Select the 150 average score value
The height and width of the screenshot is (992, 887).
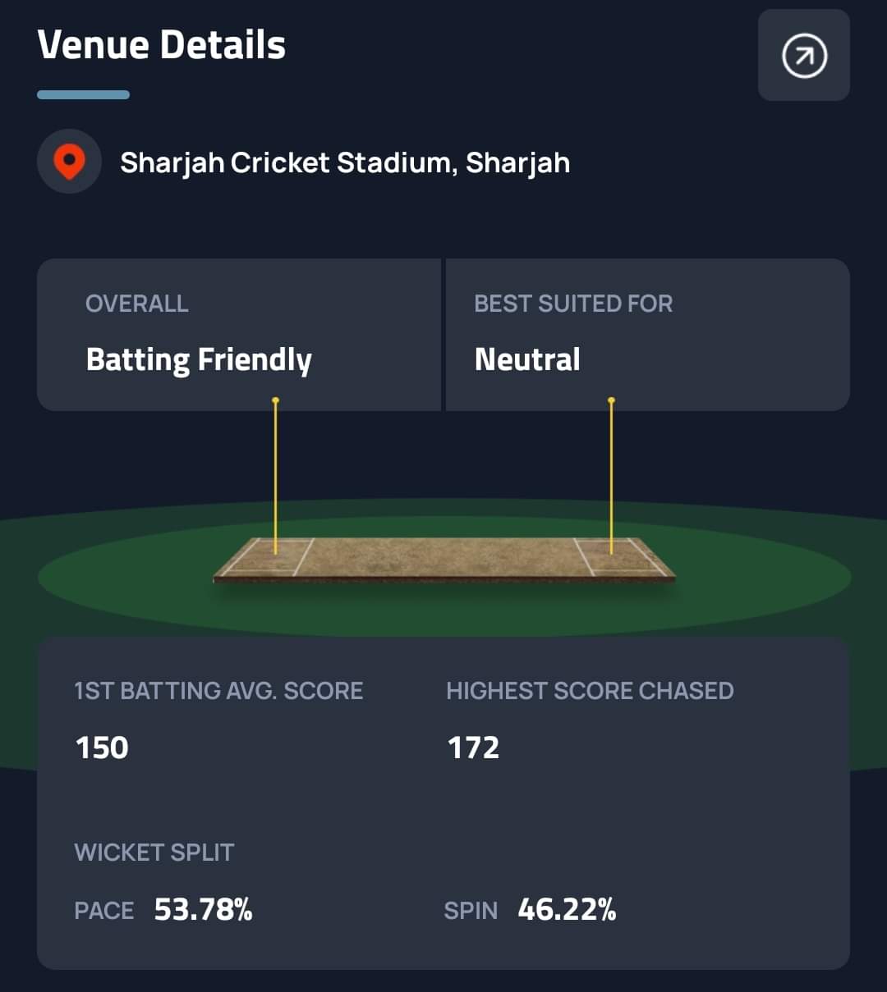102,747
